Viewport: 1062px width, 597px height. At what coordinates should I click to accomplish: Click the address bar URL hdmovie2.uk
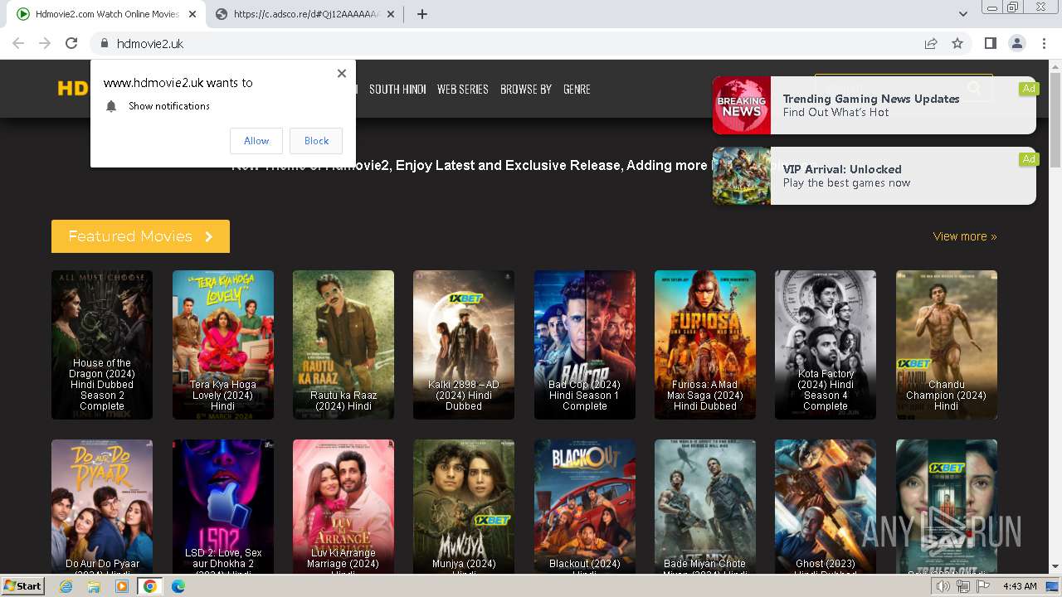(150, 43)
